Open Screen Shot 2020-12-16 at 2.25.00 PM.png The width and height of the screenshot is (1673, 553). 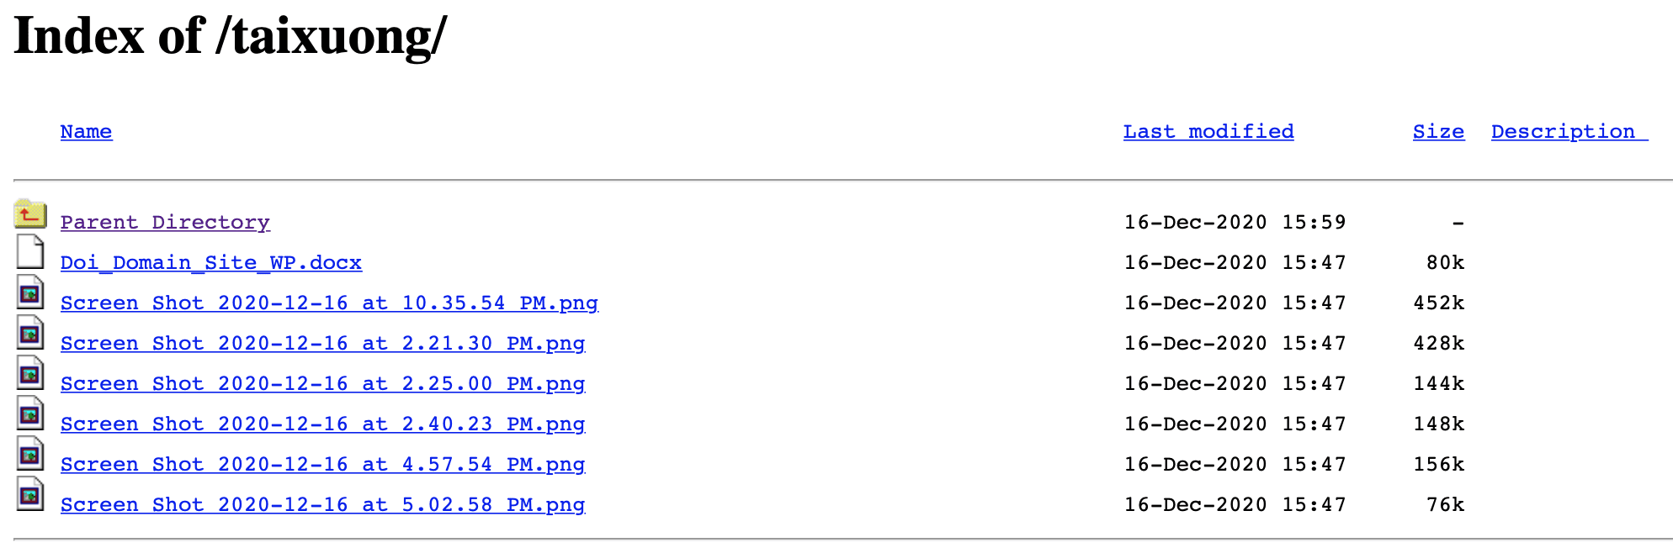323,382
